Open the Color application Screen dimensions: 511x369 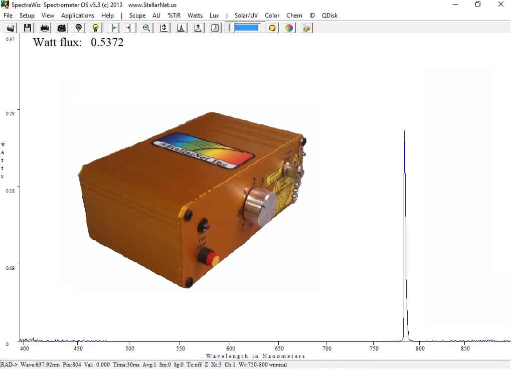(x=272, y=16)
